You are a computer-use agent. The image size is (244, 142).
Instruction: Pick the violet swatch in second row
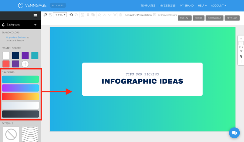coord(16,64)
